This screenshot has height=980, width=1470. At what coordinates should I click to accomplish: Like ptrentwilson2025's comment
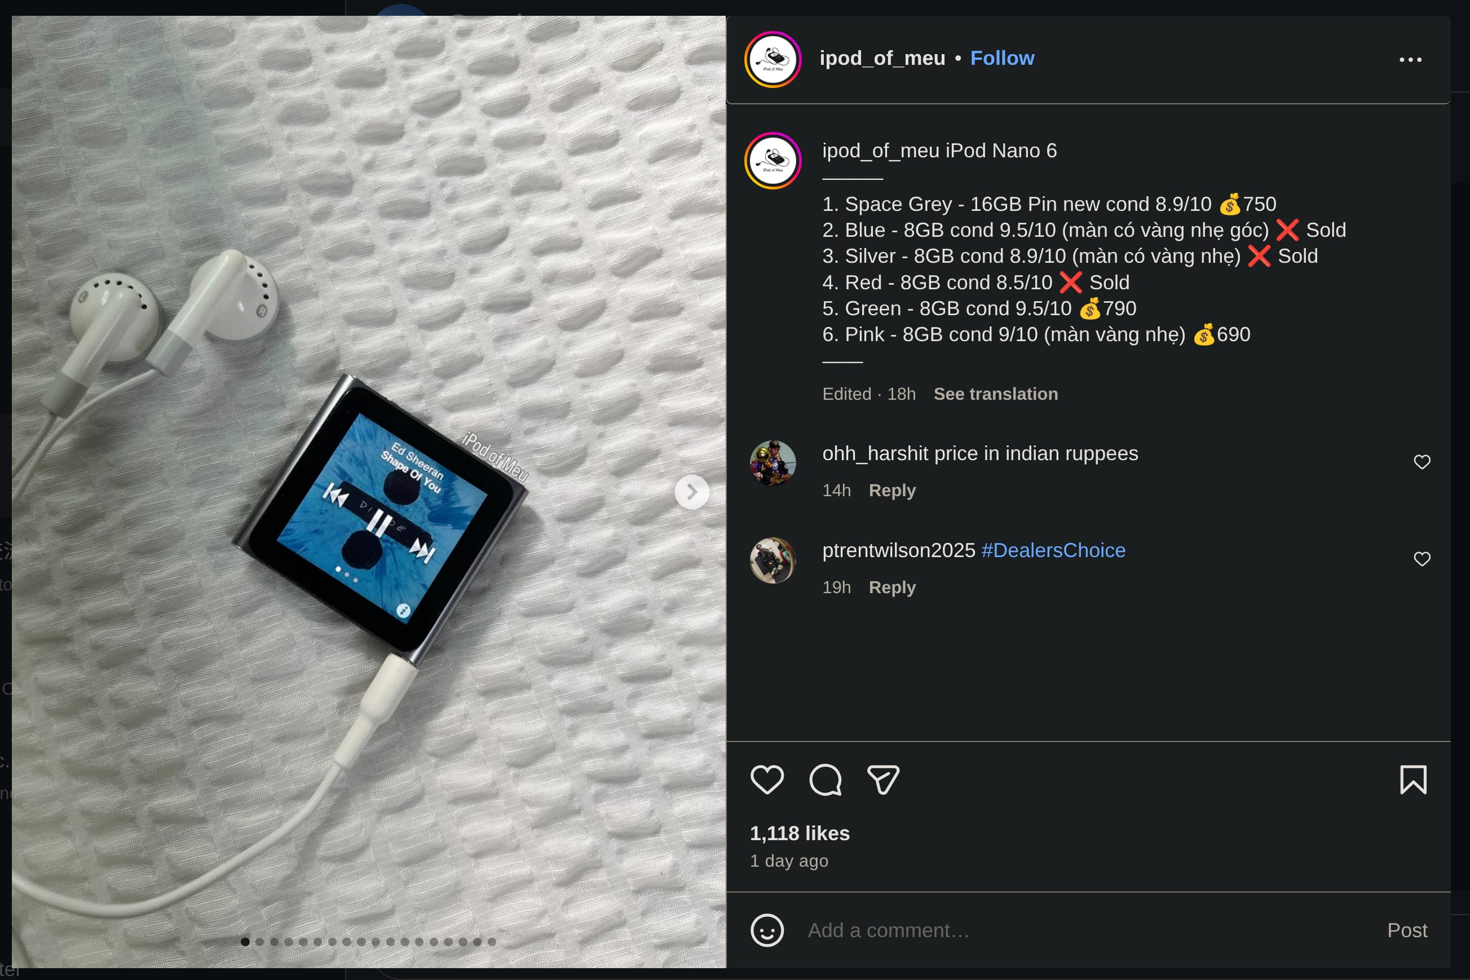click(x=1422, y=559)
